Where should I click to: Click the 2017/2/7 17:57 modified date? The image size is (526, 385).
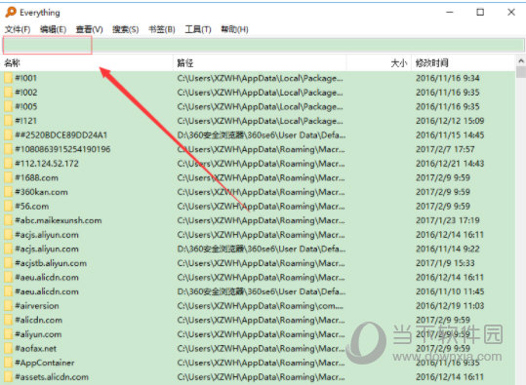[x=445, y=149]
